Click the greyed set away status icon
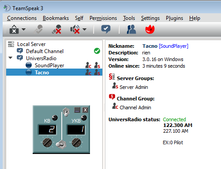 [39, 29]
